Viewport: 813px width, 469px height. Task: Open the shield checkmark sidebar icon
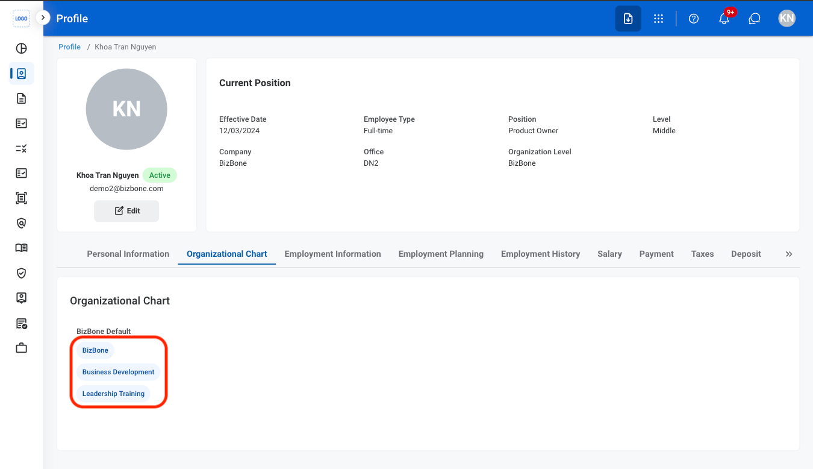(22, 273)
